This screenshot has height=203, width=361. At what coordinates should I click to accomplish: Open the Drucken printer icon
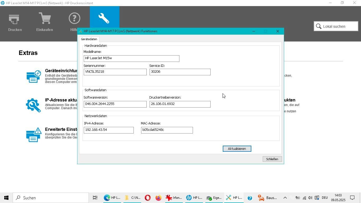coord(15,19)
